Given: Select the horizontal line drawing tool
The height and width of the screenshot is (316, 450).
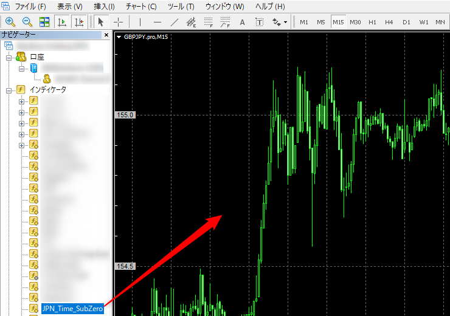Looking at the screenshot, I should coord(157,22).
